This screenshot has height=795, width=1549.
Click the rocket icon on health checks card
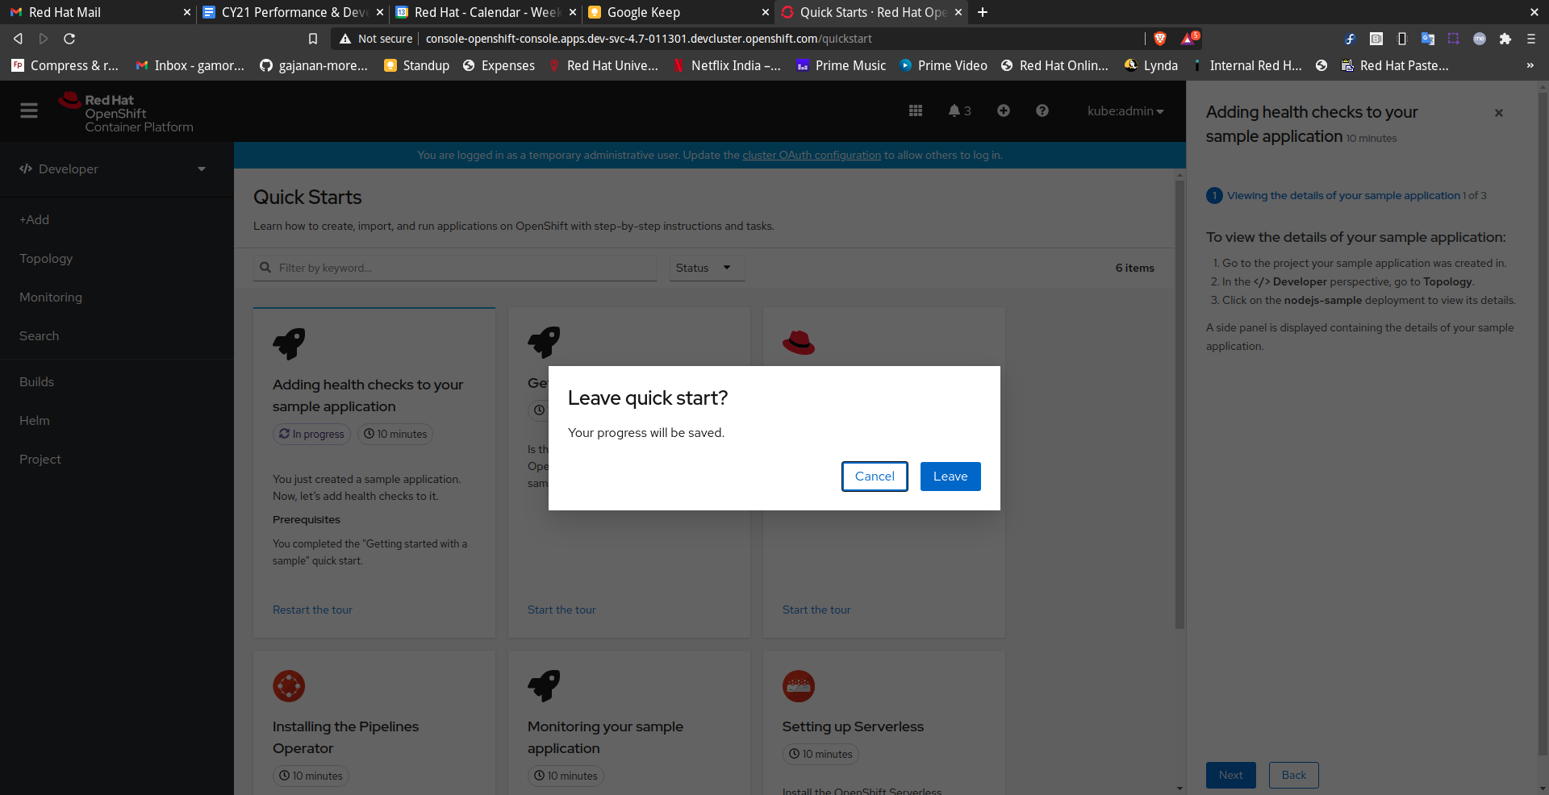(289, 343)
